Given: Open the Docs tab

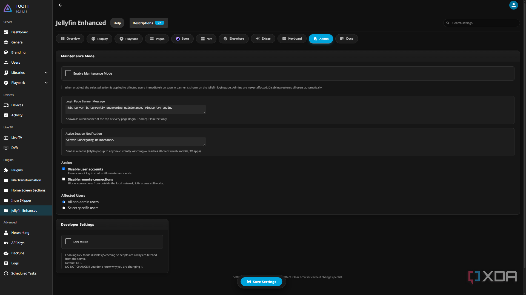Looking at the screenshot, I should 347,39.
